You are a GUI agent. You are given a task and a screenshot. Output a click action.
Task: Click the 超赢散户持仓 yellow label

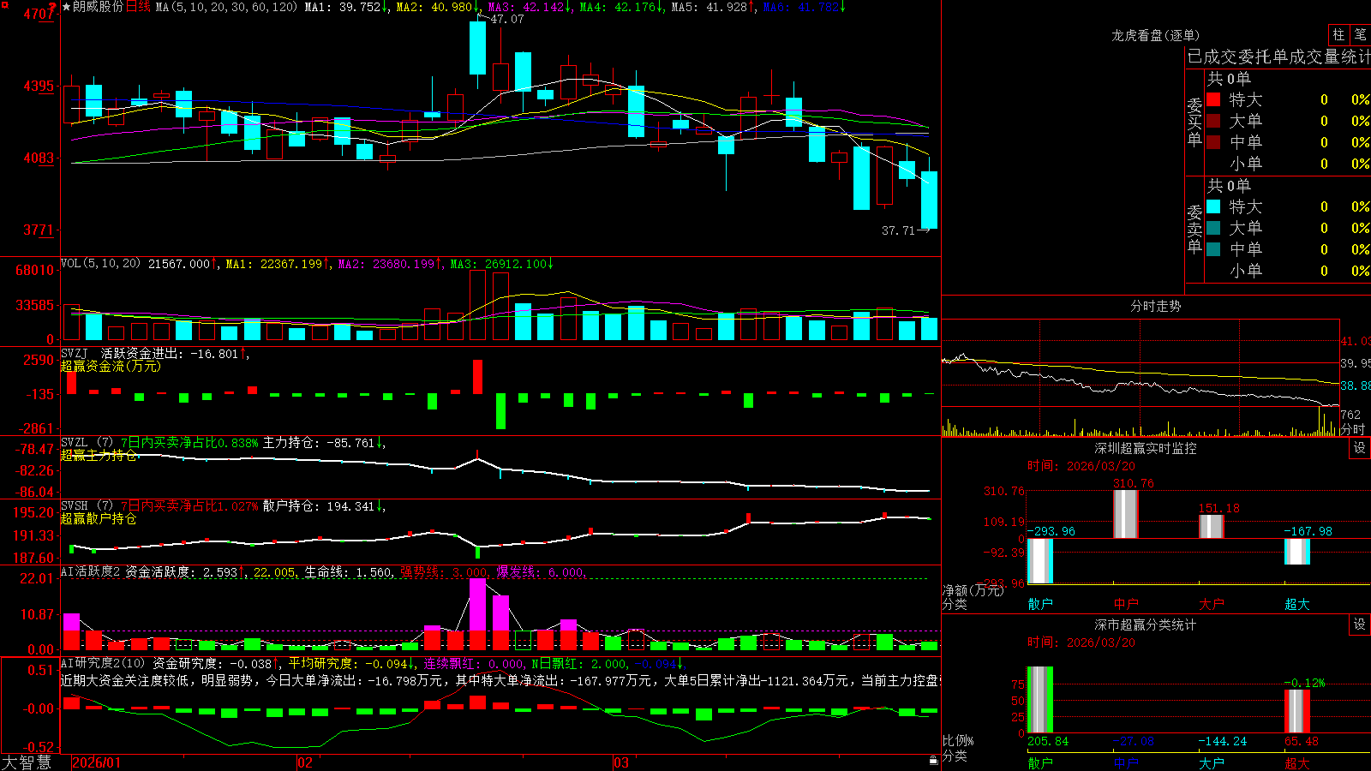tap(99, 518)
